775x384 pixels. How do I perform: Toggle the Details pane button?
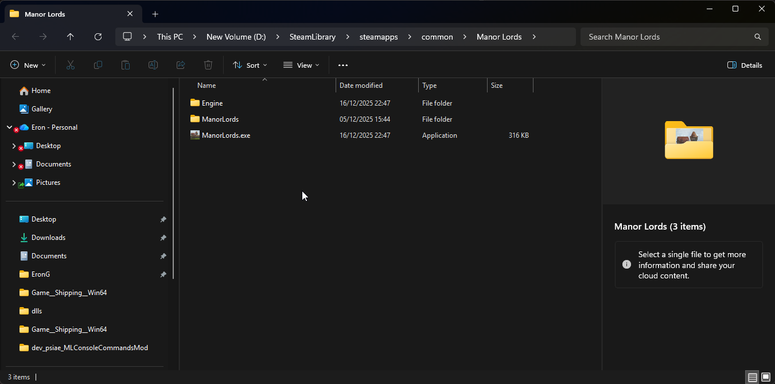[x=745, y=65]
